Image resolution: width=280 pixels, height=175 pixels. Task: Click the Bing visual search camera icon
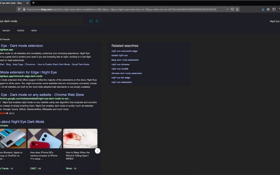91,21
